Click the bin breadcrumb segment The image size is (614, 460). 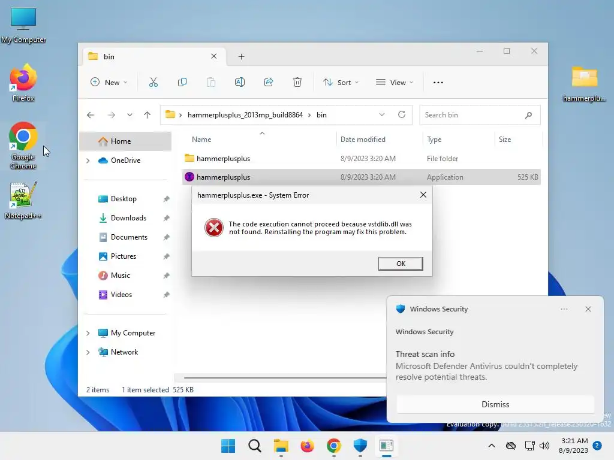click(321, 115)
